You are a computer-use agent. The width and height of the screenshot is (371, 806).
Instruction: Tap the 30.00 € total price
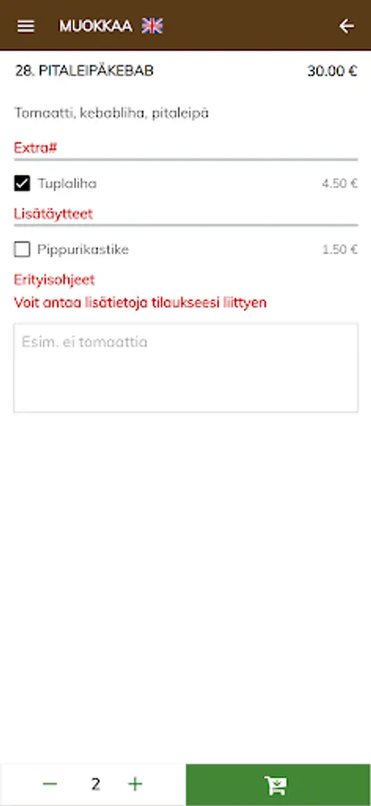pyautogui.click(x=332, y=71)
